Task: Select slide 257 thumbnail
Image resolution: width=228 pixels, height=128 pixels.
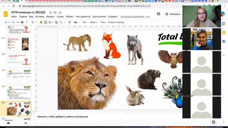Action: pos(19,44)
